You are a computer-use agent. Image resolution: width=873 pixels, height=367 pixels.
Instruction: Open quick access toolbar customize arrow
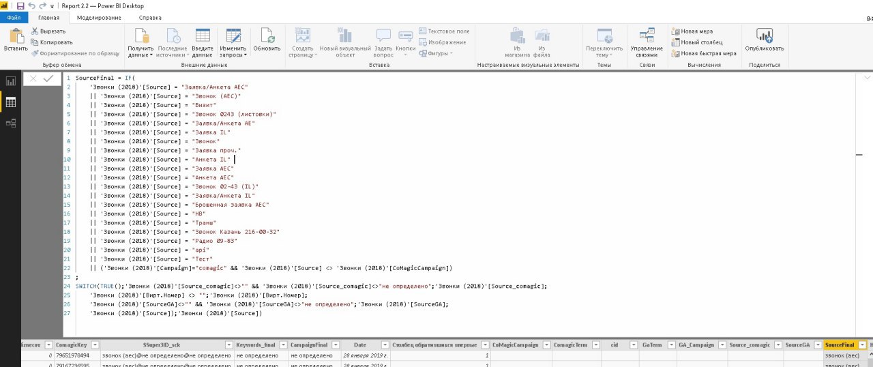[53, 5]
